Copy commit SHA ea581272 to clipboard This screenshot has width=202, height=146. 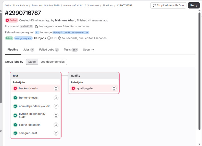point(36,26)
